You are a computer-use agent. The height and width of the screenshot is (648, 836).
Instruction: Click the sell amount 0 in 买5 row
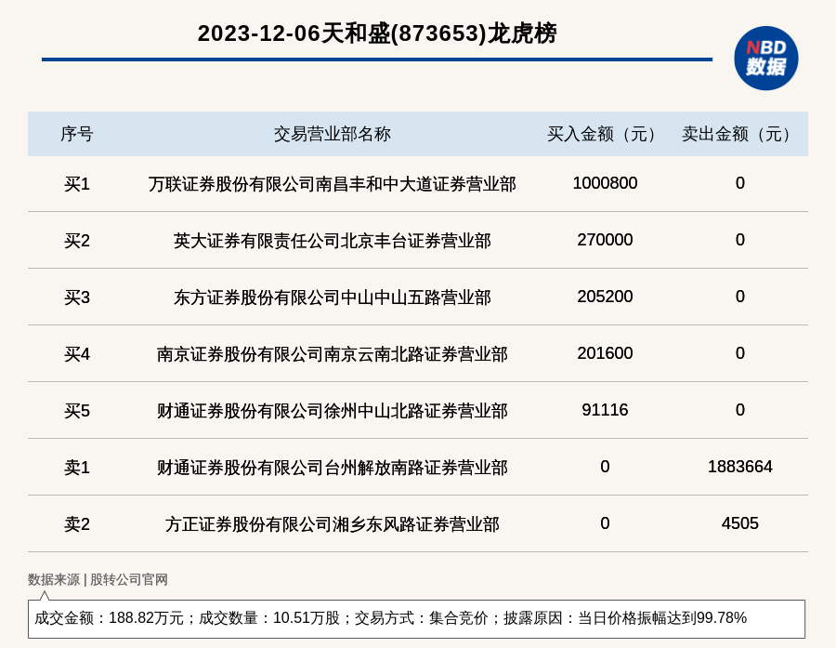coord(740,410)
